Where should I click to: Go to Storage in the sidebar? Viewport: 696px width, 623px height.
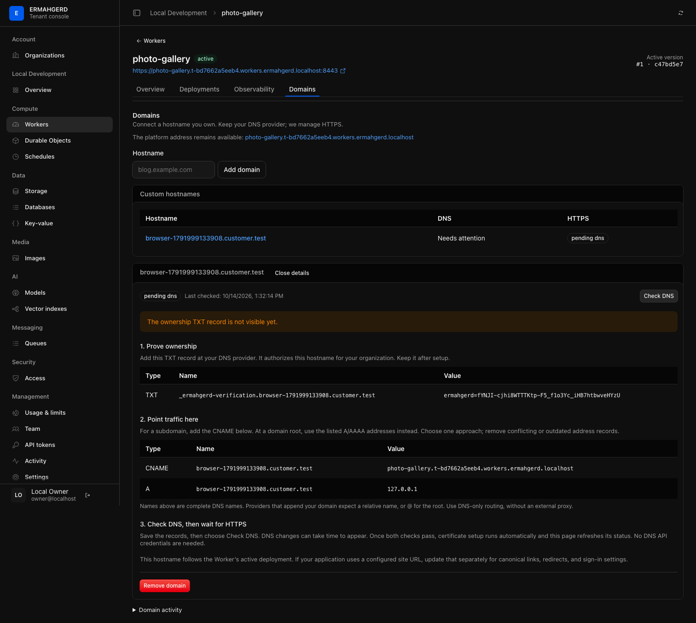point(59,191)
